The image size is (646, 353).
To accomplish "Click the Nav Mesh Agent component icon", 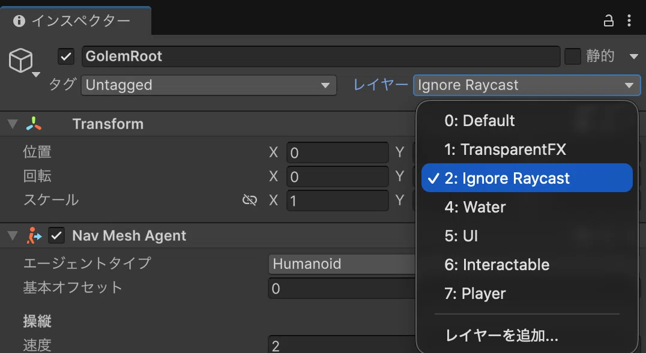I will pyautogui.click(x=34, y=235).
